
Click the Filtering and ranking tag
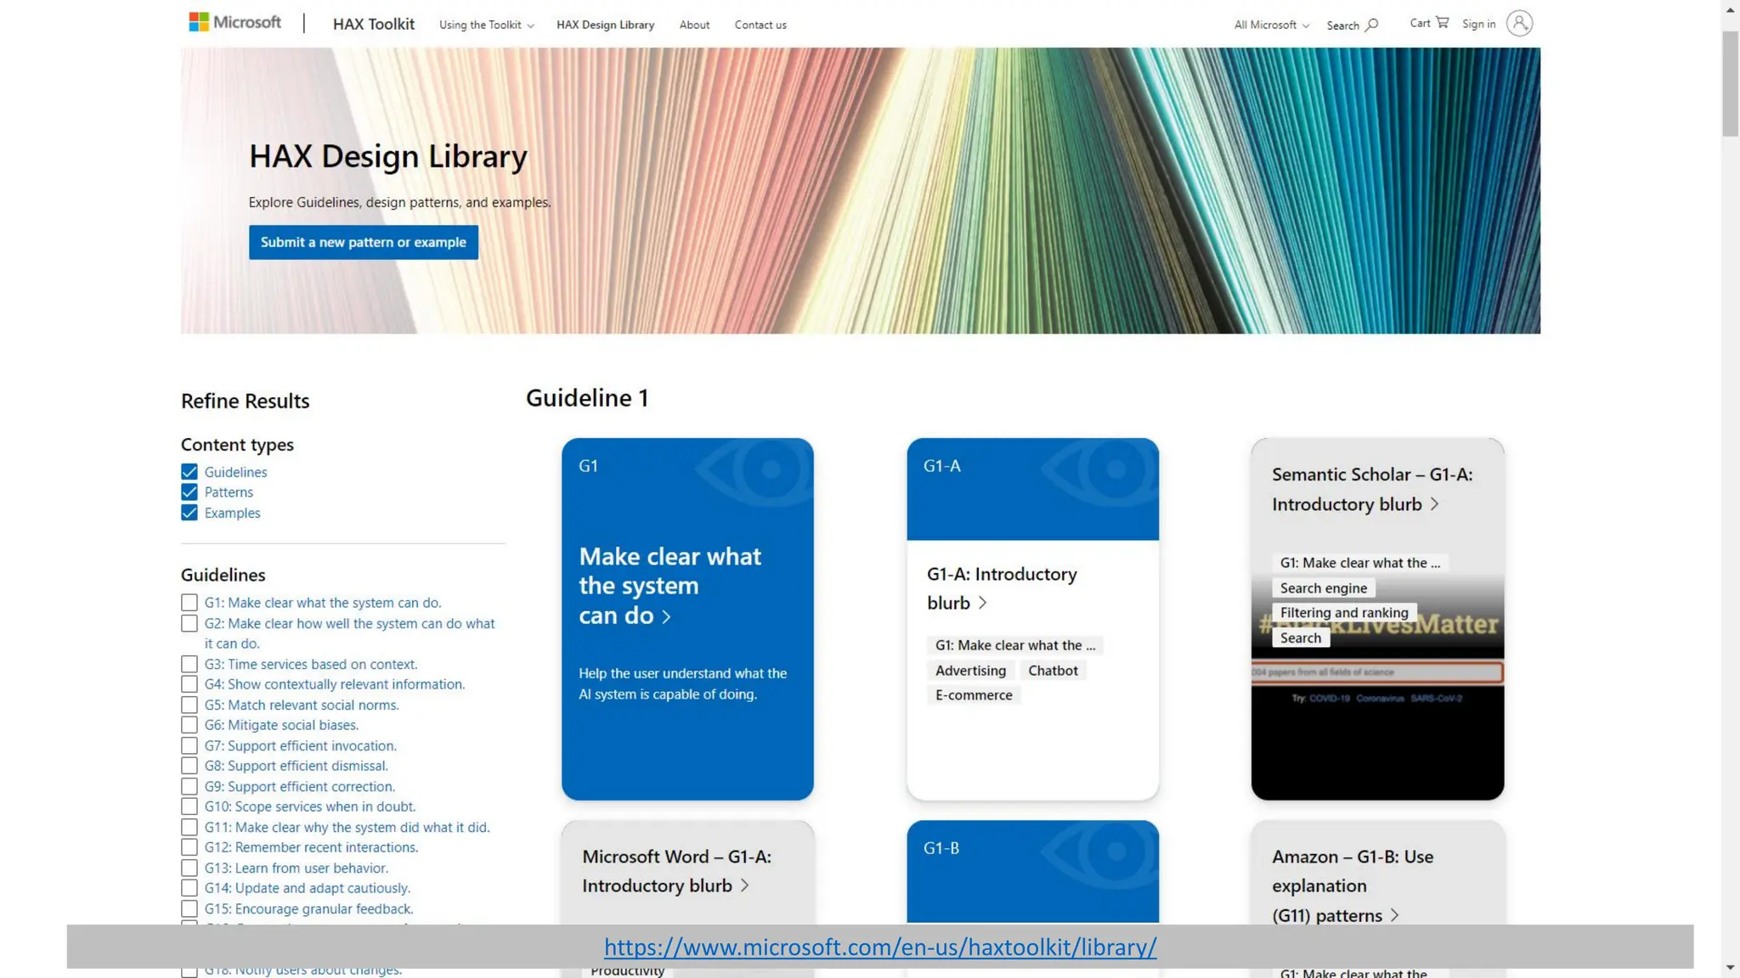point(1344,613)
